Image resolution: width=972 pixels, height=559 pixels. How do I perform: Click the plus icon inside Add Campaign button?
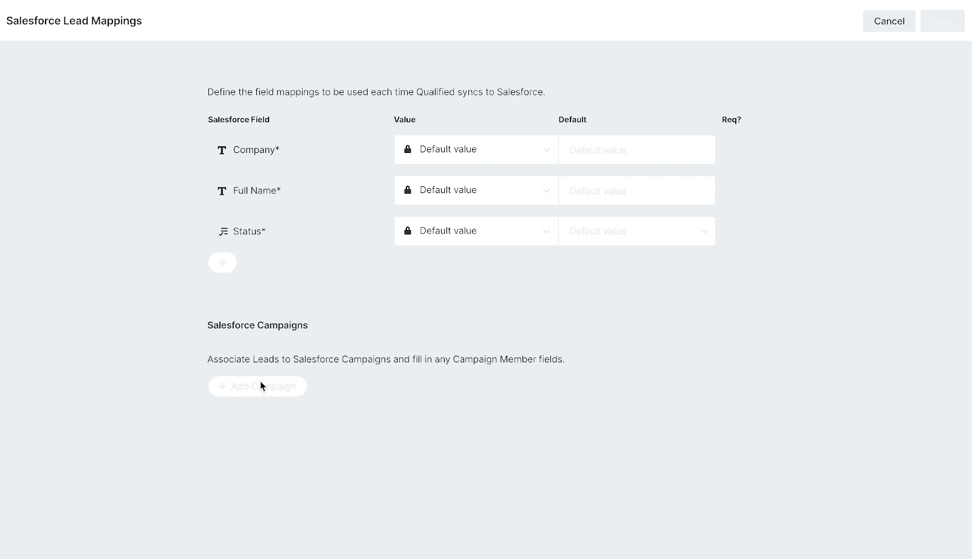tap(222, 386)
